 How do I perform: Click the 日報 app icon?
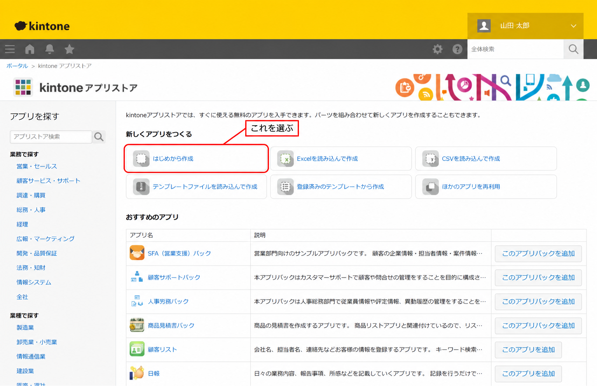[137, 373]
